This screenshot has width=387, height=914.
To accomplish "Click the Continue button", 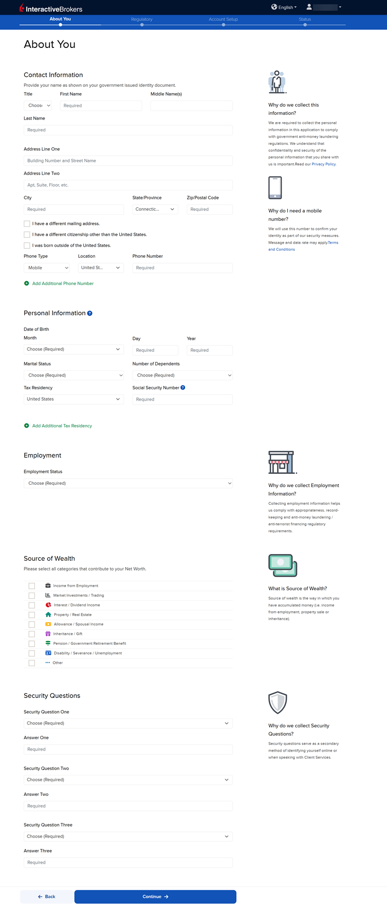I will tap(155, 896).
